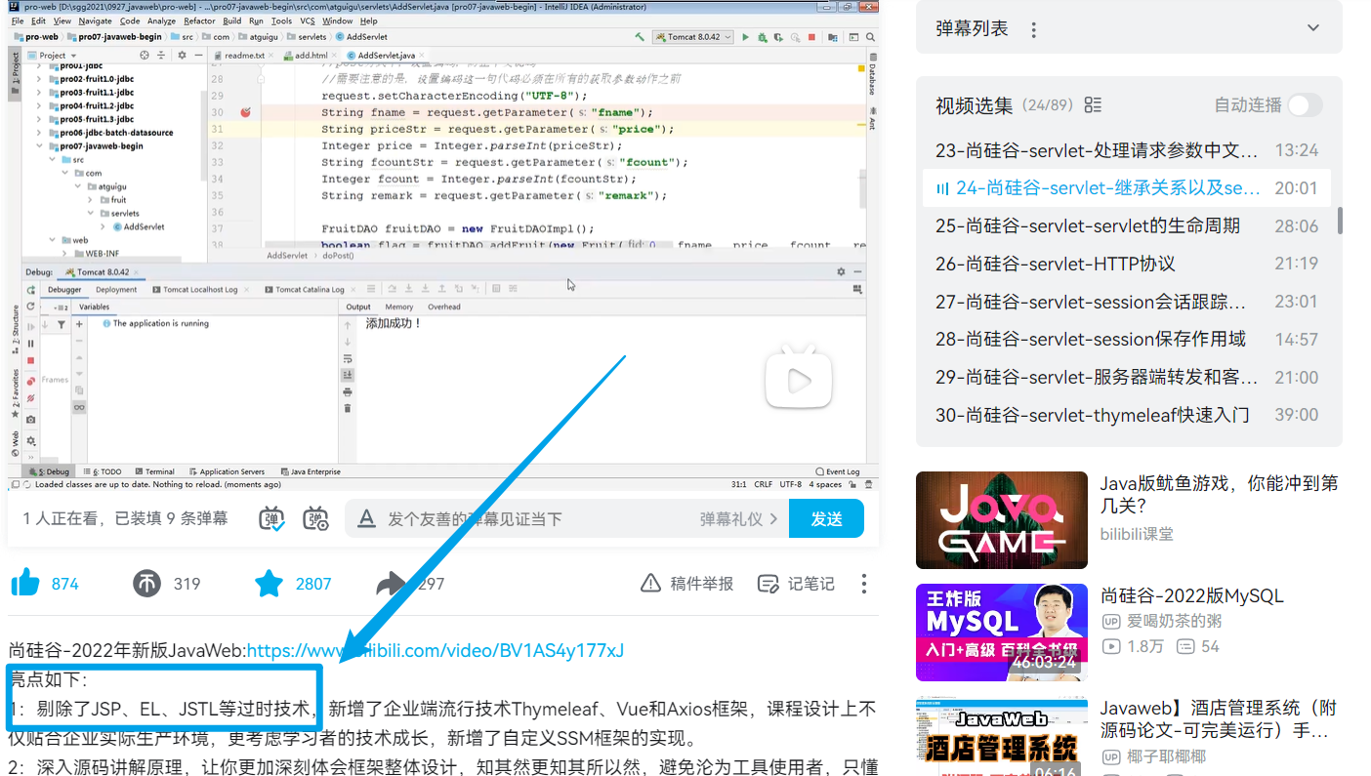Open the vertical three-dot menu beside 记笔记

[x=863, y=584]
